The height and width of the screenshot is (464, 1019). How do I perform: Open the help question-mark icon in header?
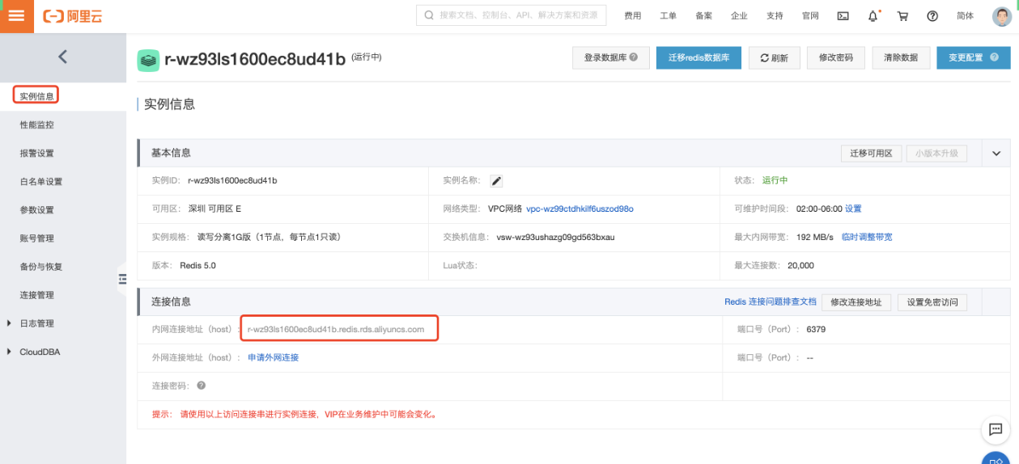pyautogui.click(x=932, y=16)
